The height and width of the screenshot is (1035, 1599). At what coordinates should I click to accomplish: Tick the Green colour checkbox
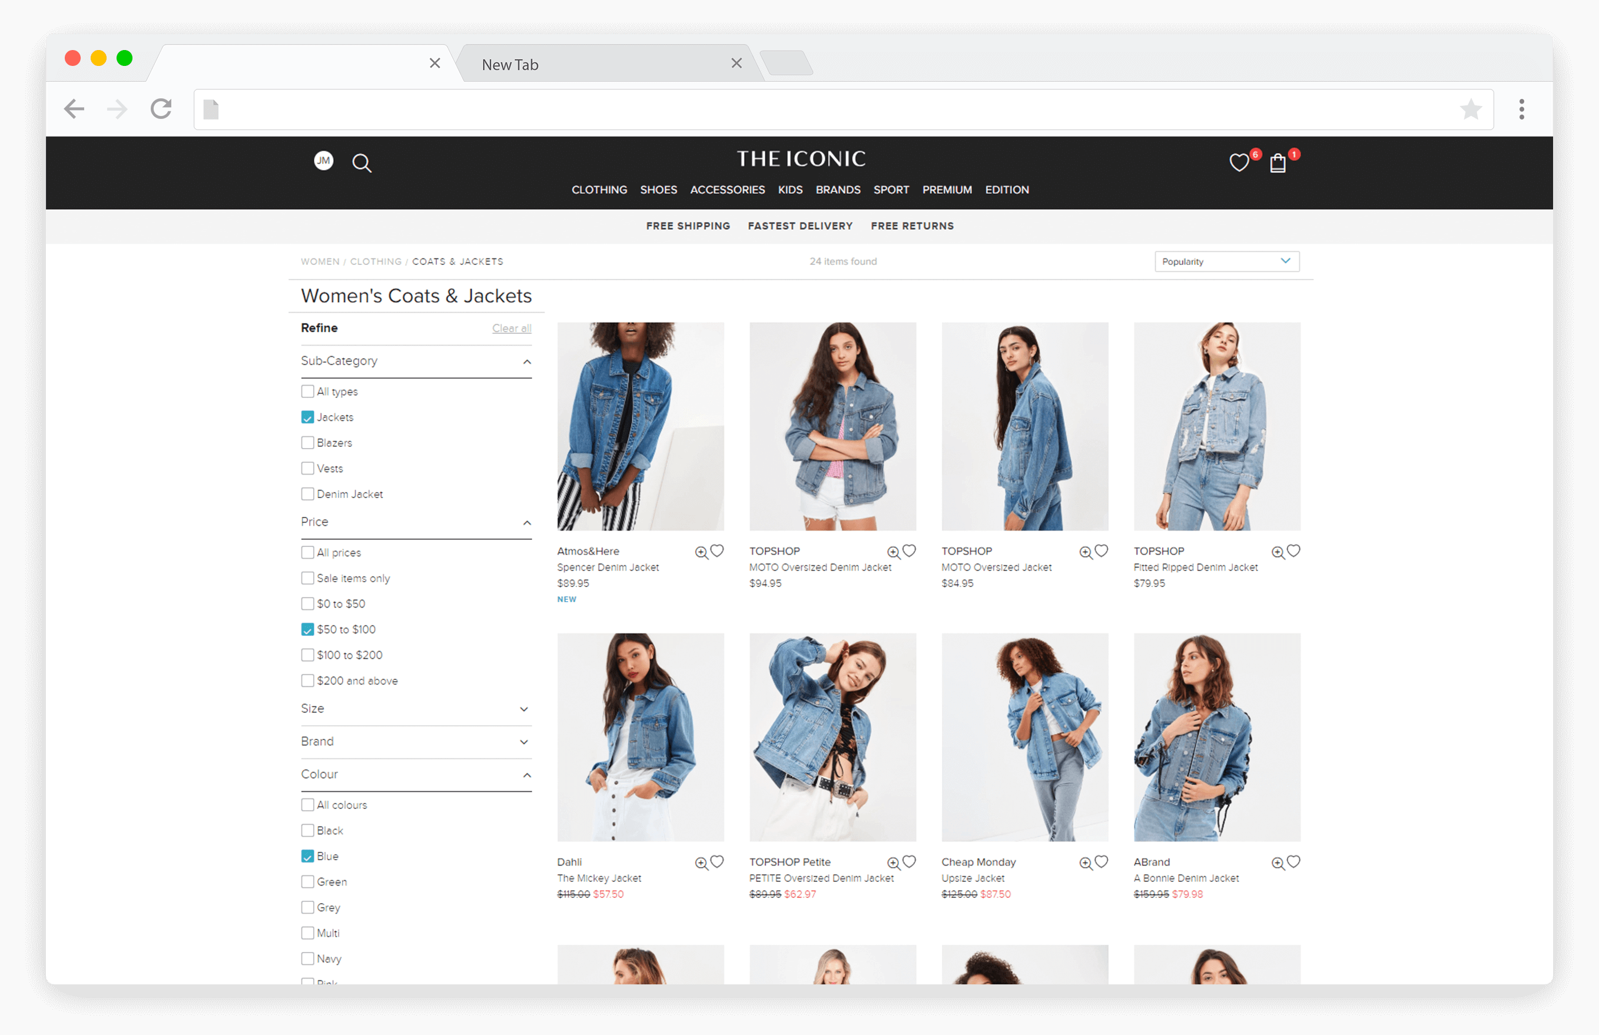(x=308, y=882)
